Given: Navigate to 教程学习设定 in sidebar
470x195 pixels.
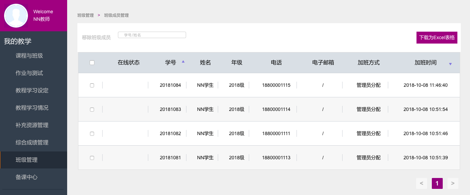Looking at the screenshot, I should coord(32,91).
